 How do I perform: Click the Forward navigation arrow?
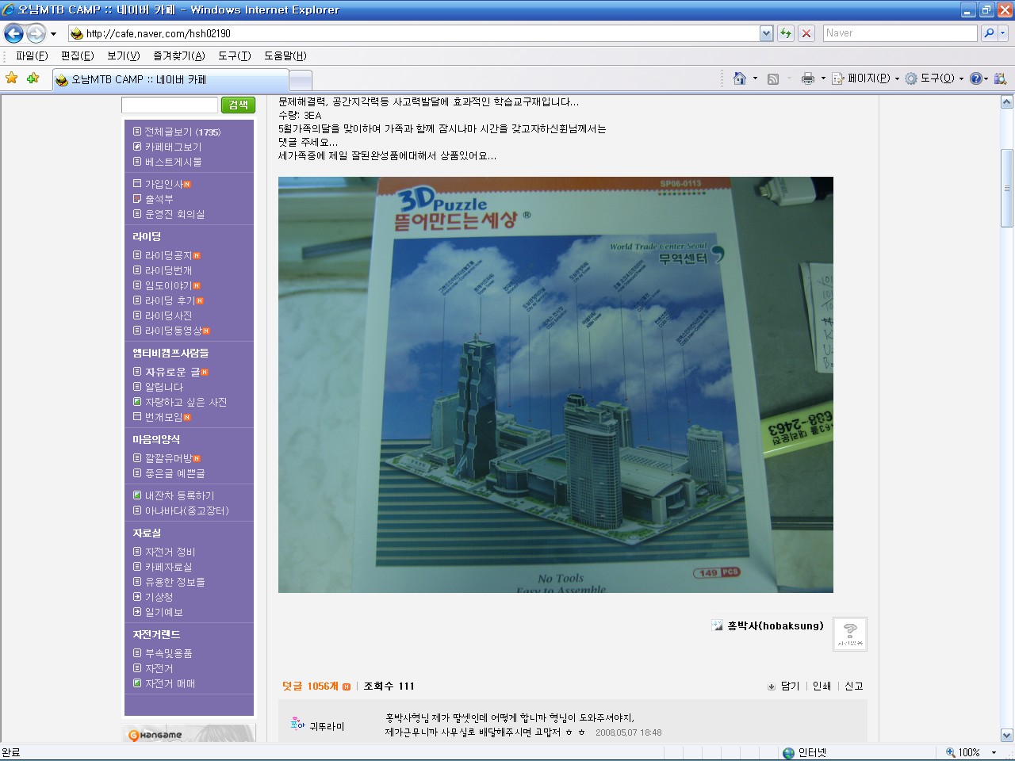36,33
